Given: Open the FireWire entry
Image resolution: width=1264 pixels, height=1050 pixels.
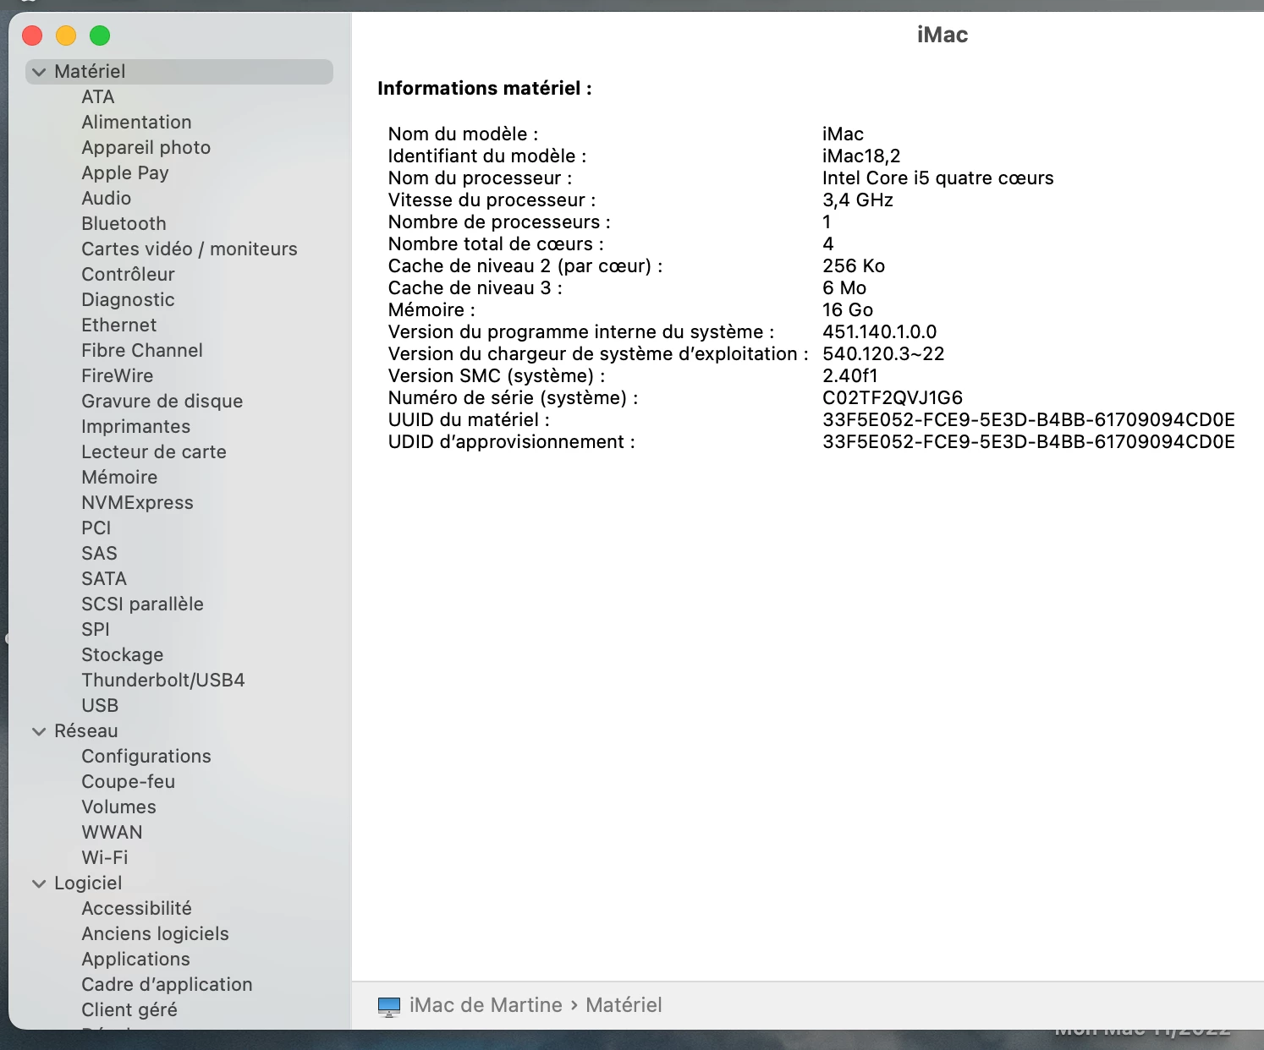Looking at the screenshot, I should click(118, 376).
